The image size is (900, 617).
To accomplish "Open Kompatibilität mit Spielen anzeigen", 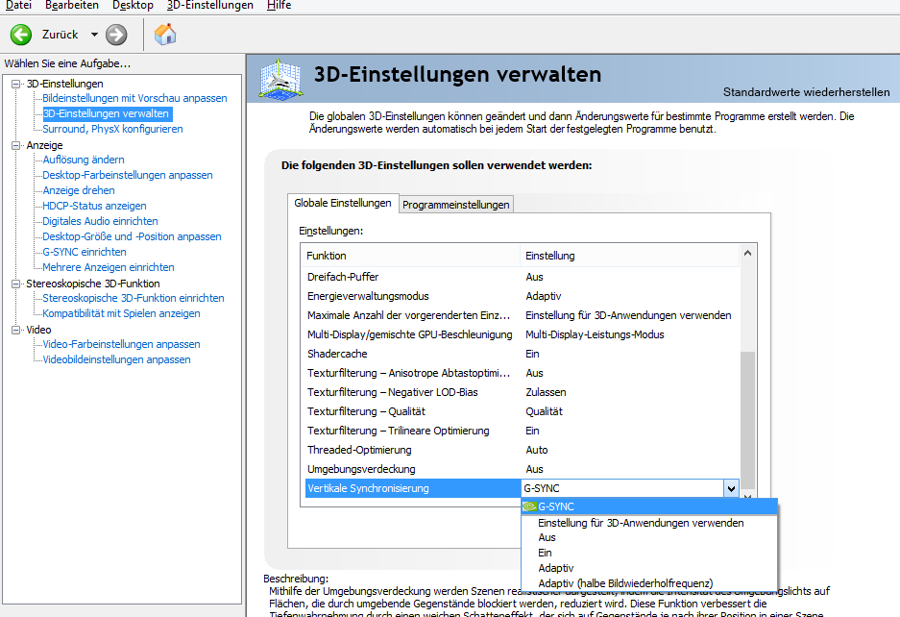I will (121, 313).
